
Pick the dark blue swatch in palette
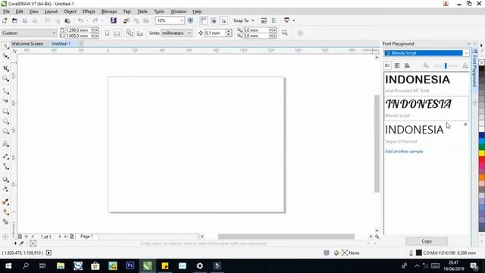click(482, 135)
